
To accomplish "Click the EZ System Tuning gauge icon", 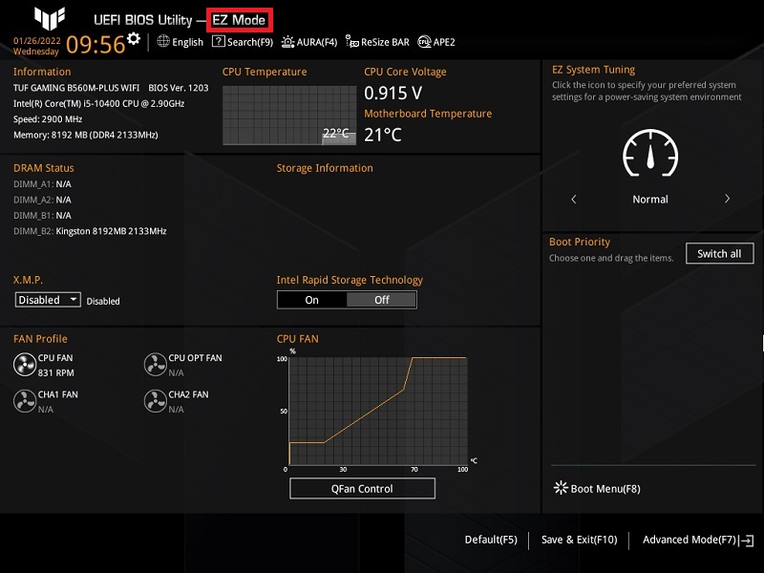I will pyautogui.click(x=649, y=153).
